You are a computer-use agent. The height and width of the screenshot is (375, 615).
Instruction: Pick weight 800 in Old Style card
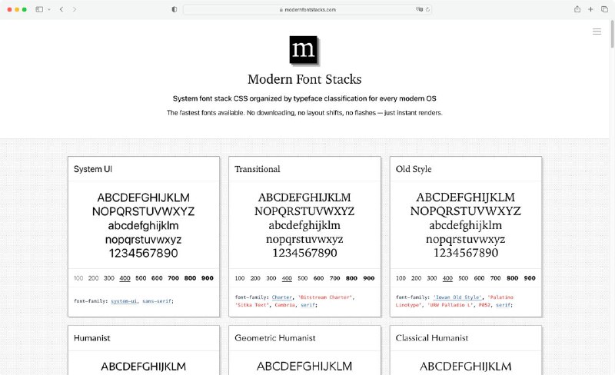[512, 278]
